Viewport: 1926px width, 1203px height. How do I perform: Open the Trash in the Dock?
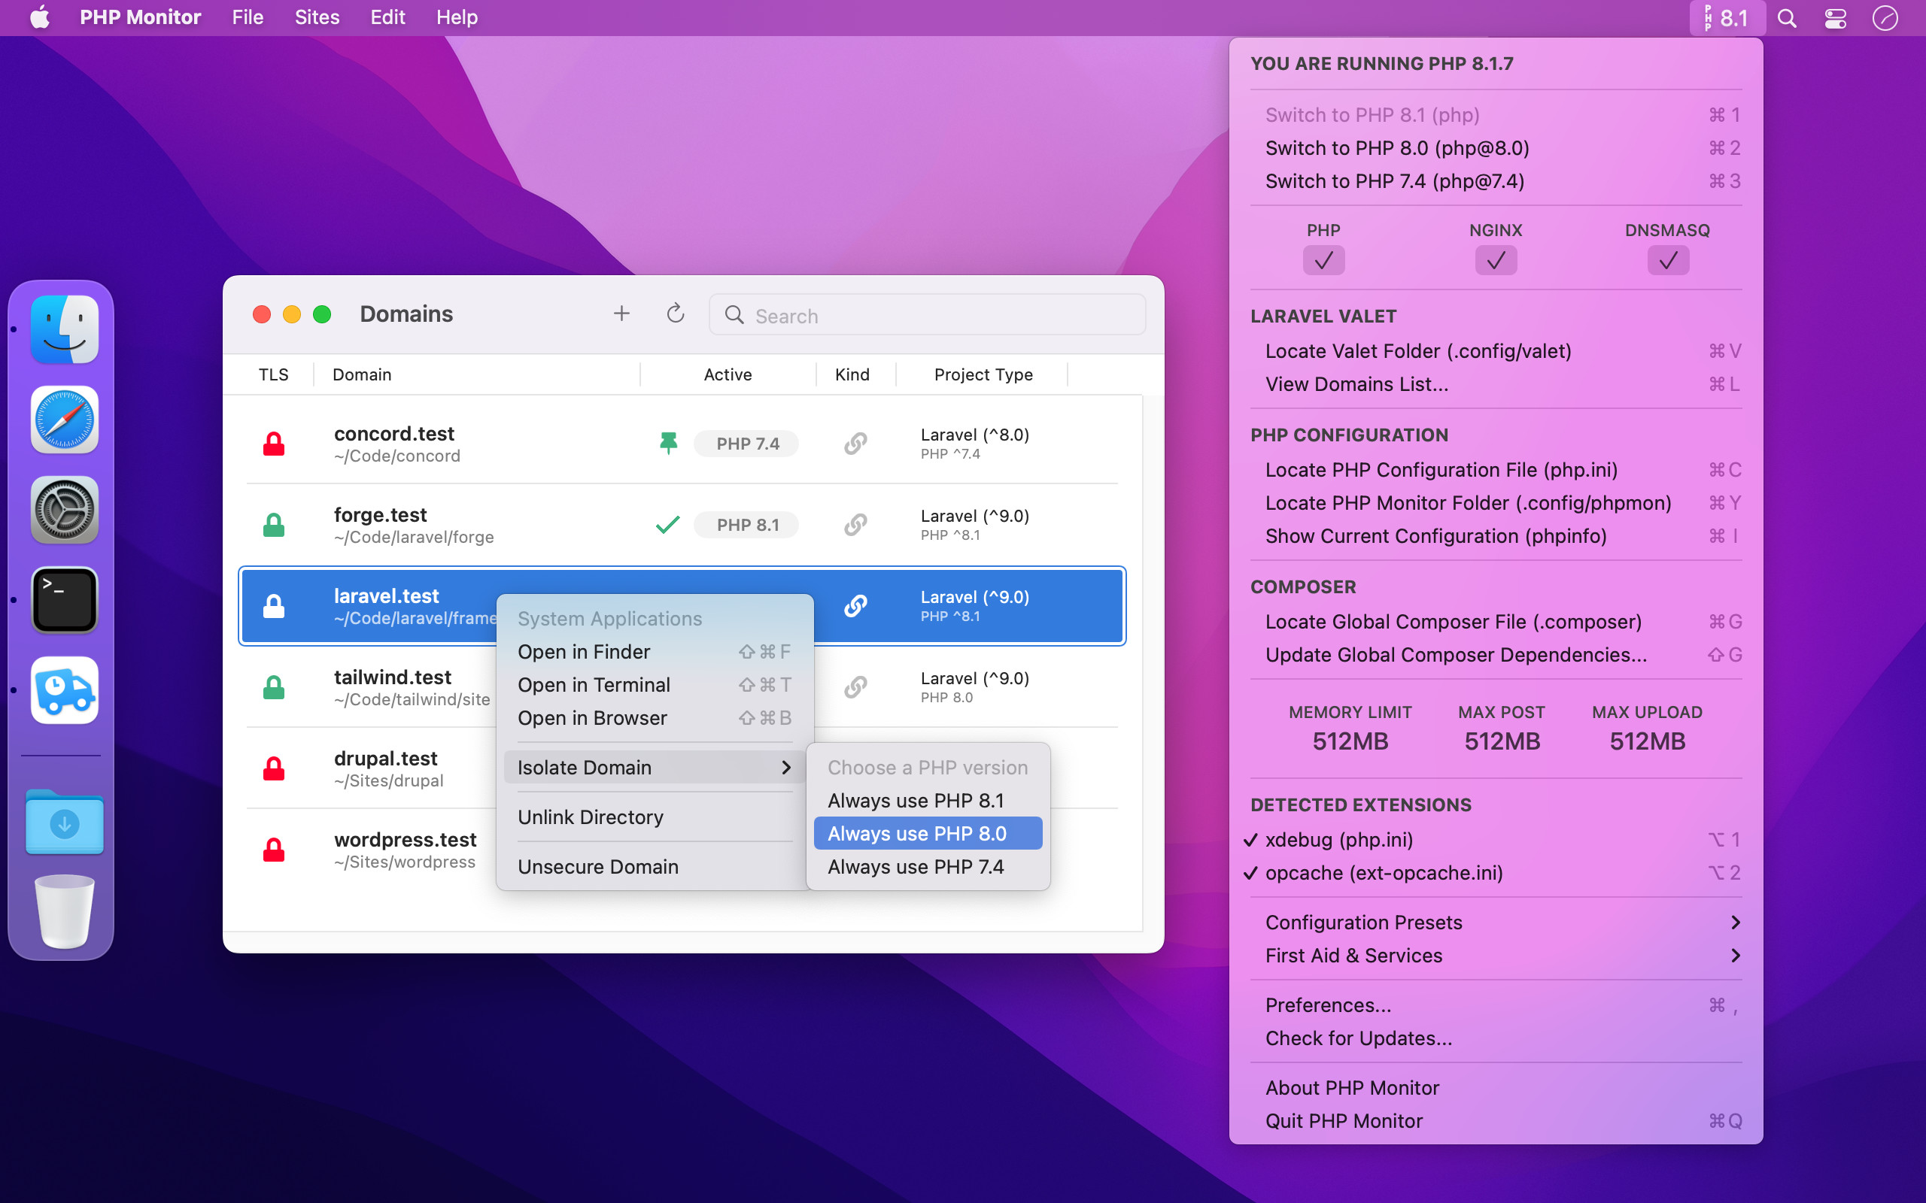65,911
